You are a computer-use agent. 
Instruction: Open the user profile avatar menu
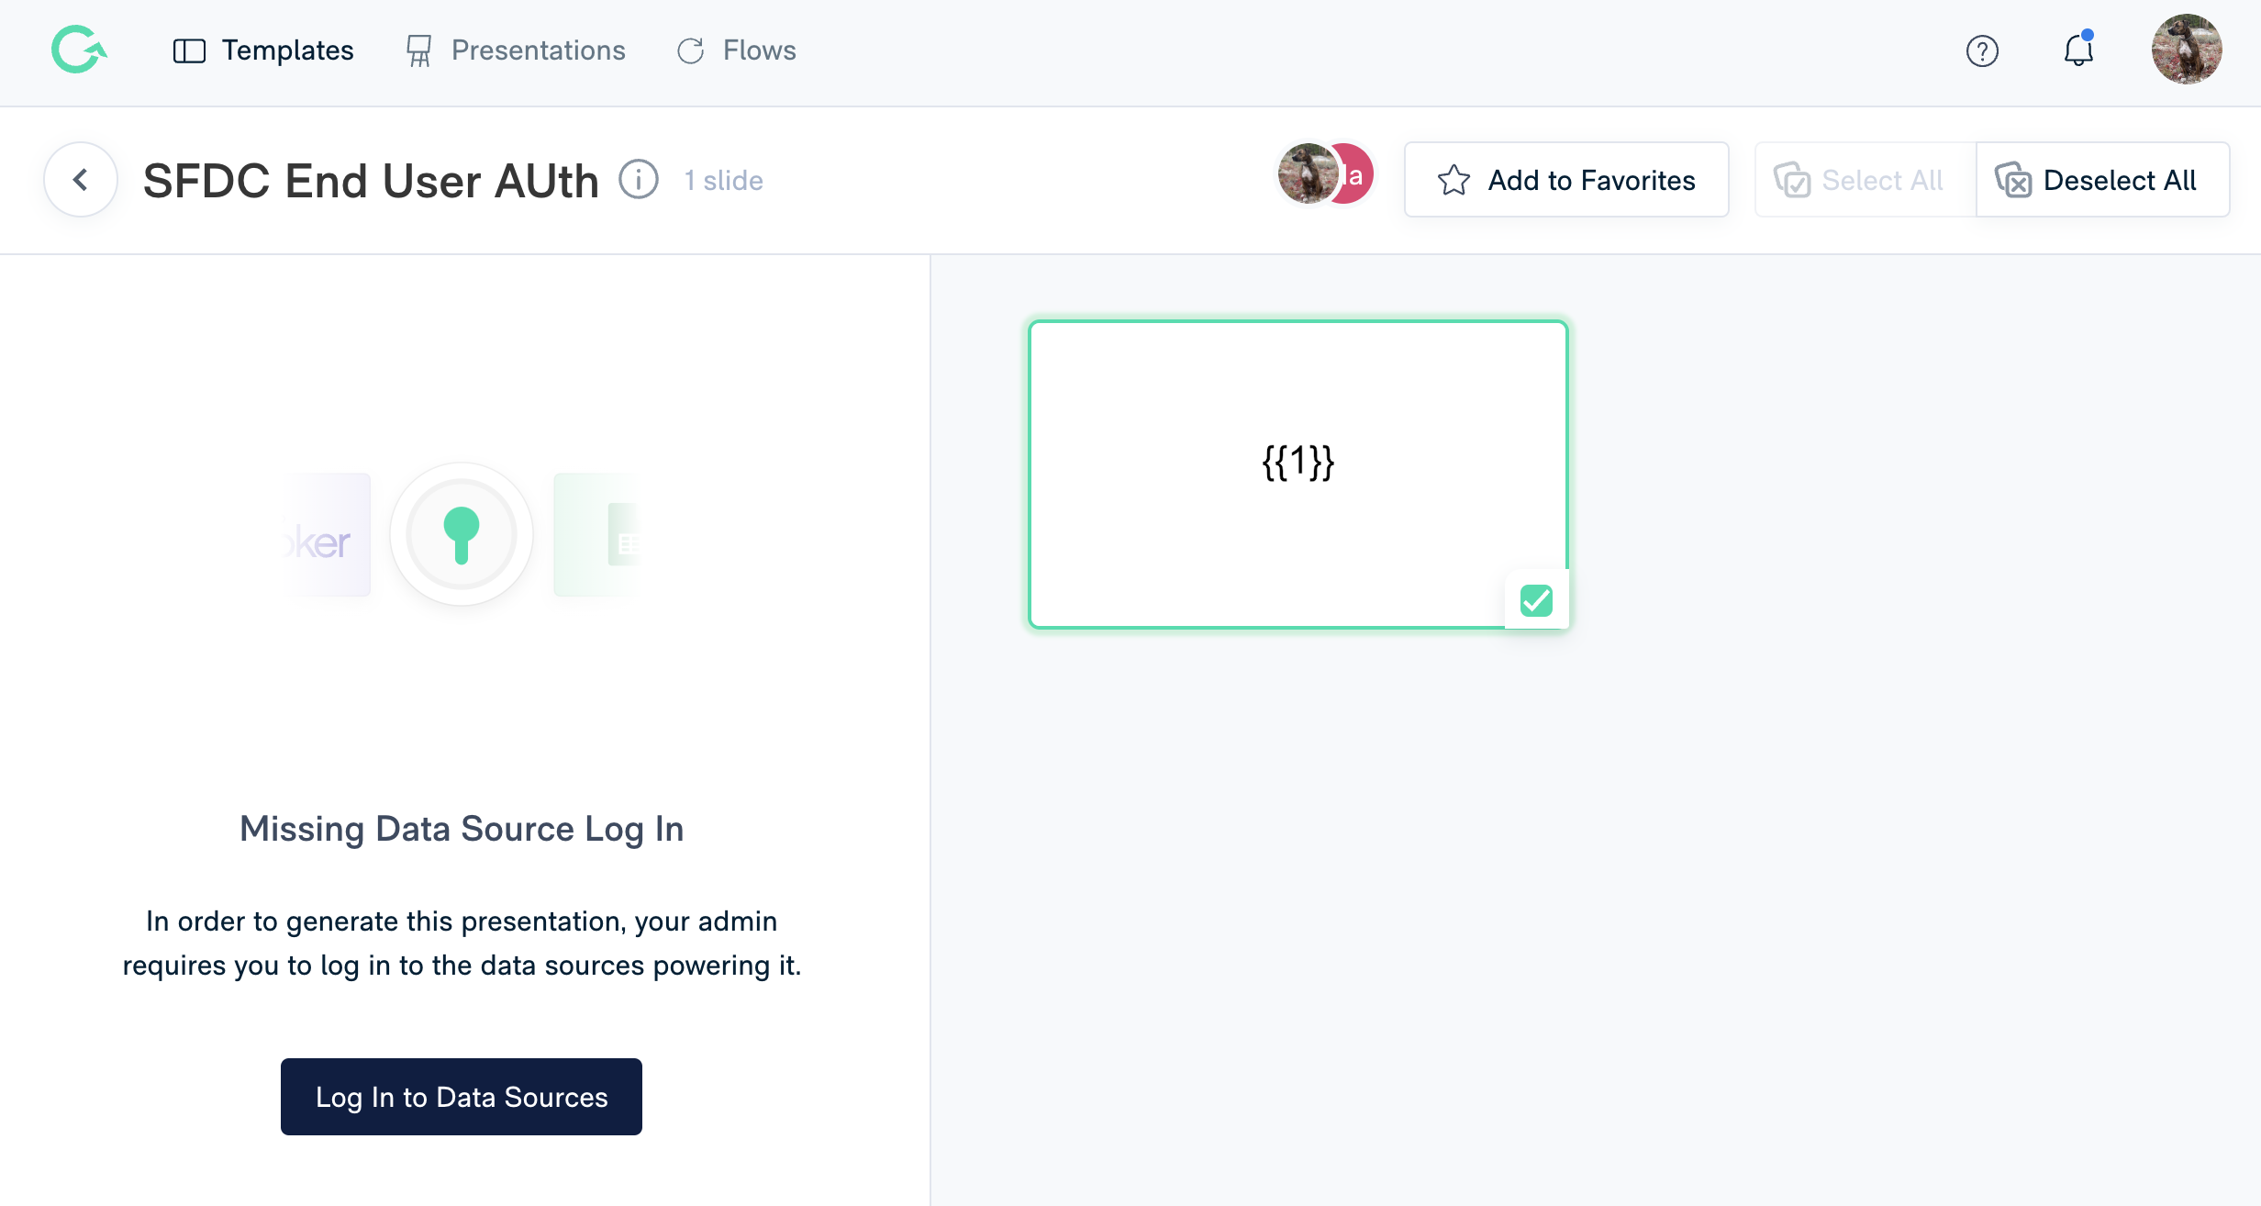pyautogui.click(x=2187, y=50)
